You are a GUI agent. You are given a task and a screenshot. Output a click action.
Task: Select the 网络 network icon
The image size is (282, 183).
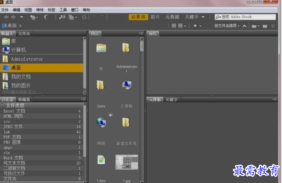point(101,122)
